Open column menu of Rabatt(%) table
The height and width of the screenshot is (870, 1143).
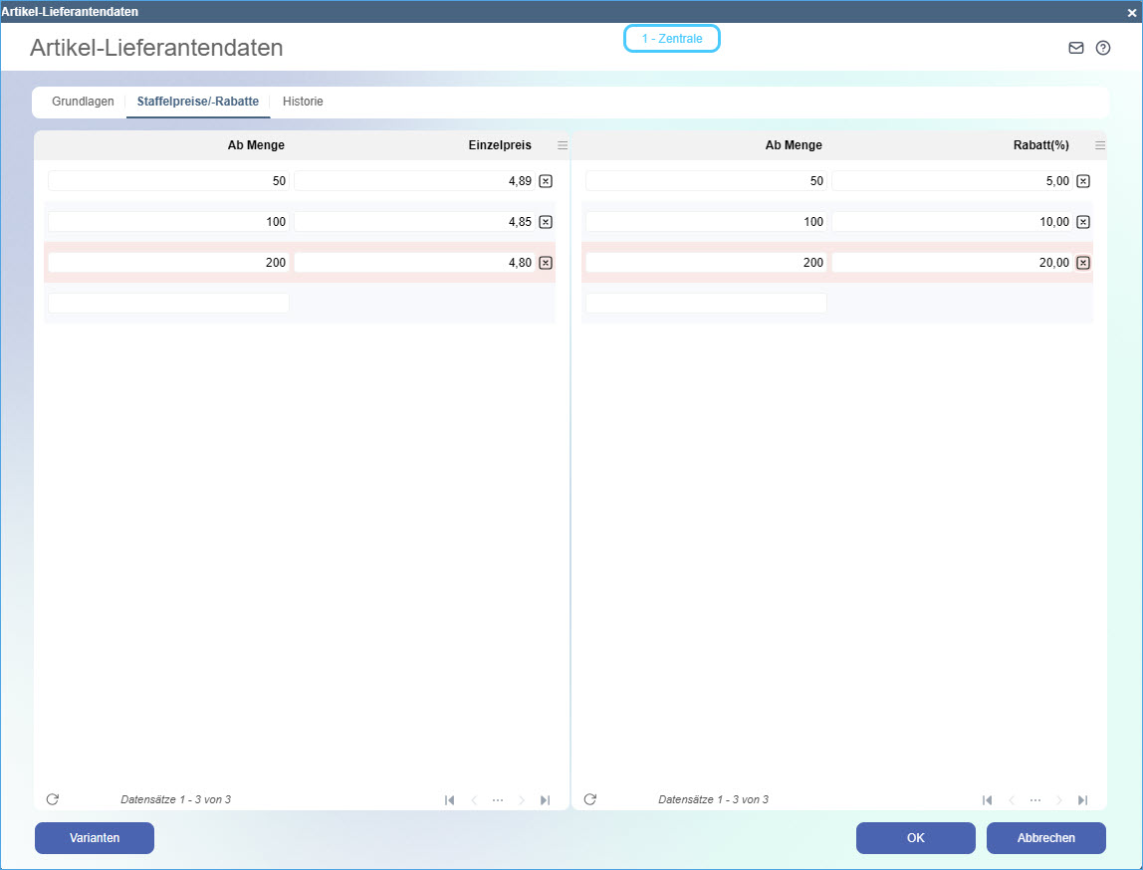[x=1100, y=145]
